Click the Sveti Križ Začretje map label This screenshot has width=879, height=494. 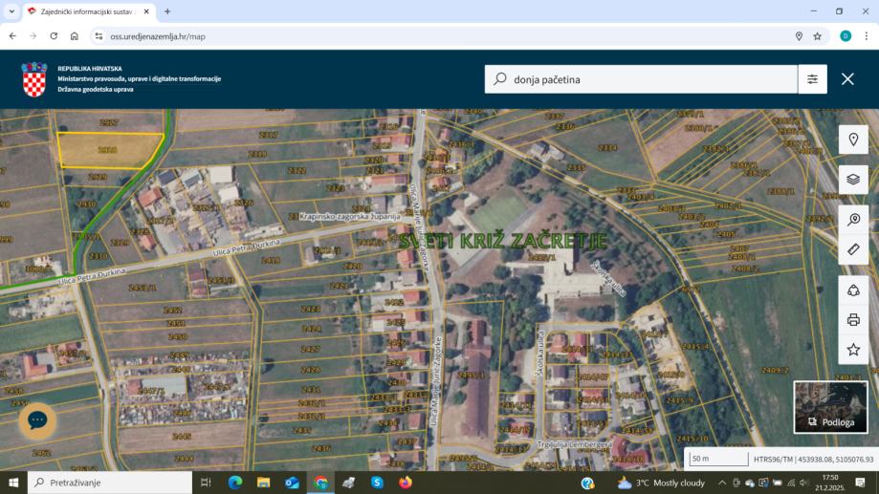pos(502,241)
